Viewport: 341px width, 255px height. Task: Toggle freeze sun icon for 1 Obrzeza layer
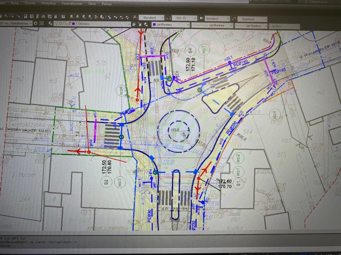[60, 23]
